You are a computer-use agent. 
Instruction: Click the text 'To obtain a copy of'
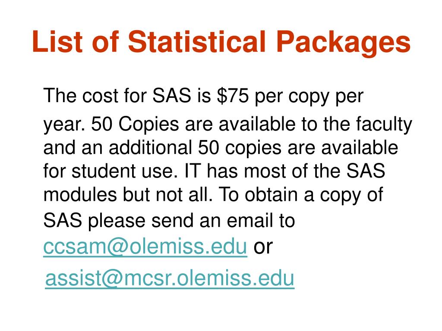point(301,195)
